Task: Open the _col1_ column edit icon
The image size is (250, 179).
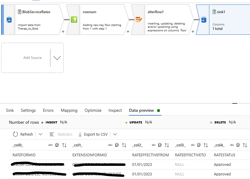Action: point(117,145)
